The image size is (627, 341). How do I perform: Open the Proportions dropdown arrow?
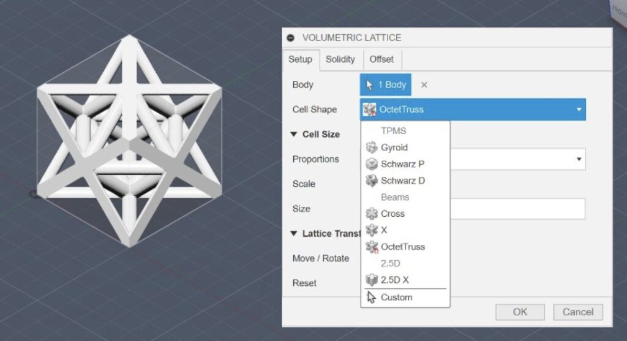coord(579,159)
